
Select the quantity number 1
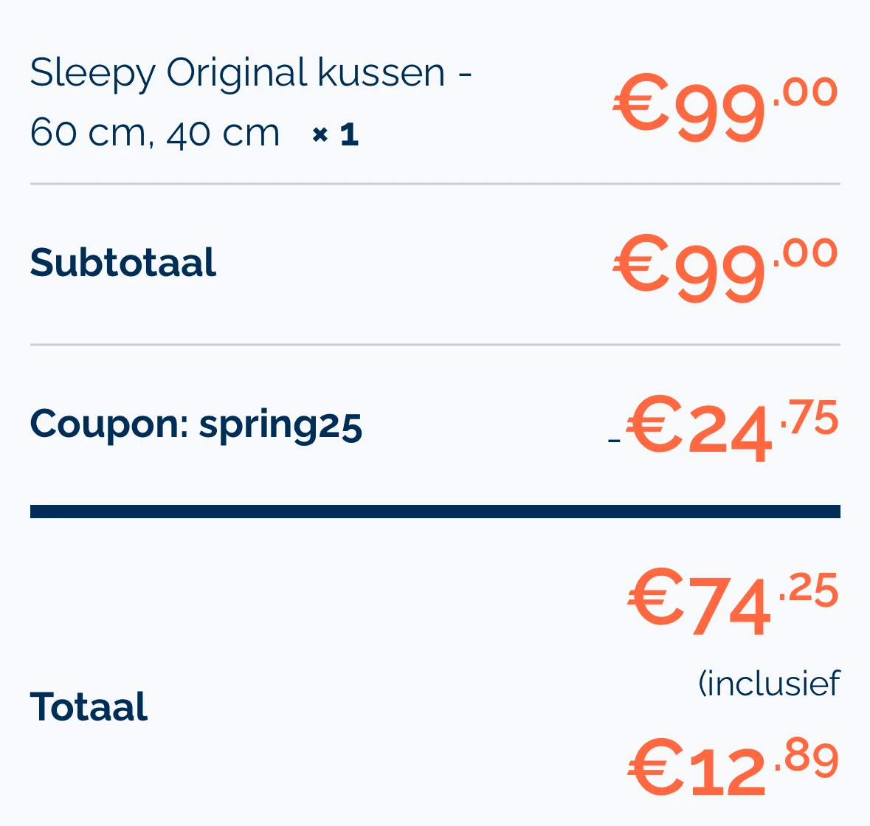(x=349, y=134)
